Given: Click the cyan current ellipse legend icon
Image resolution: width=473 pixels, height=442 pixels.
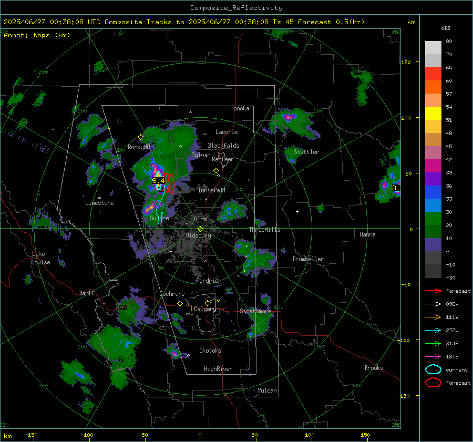Looking at the screenshot, I should [x=433, y=369].
